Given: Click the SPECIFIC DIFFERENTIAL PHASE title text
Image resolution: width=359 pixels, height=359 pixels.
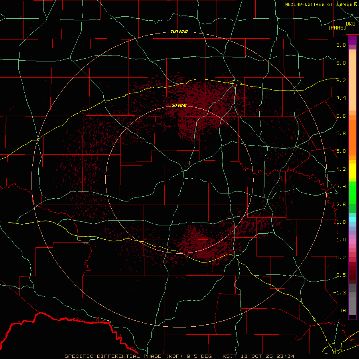Looking at the screenshot, I should pyautogui.click(x=114, y=356).
